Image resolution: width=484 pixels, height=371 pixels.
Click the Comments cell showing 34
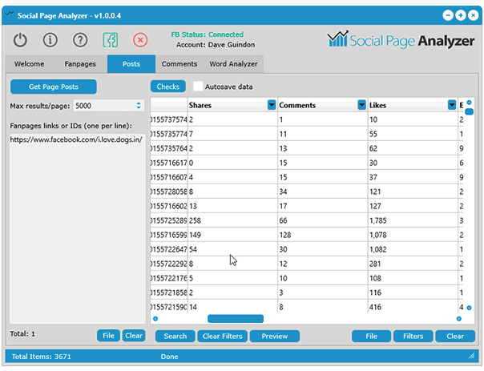coord(323,192)
